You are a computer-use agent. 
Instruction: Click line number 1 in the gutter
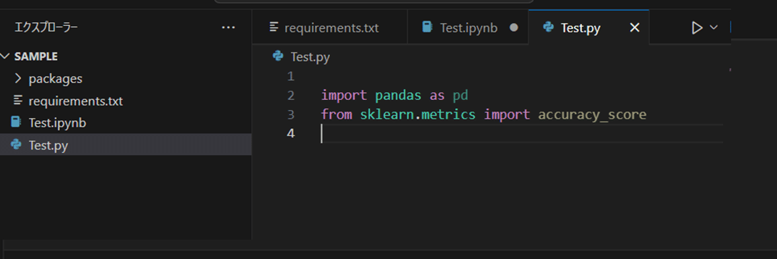290,76
